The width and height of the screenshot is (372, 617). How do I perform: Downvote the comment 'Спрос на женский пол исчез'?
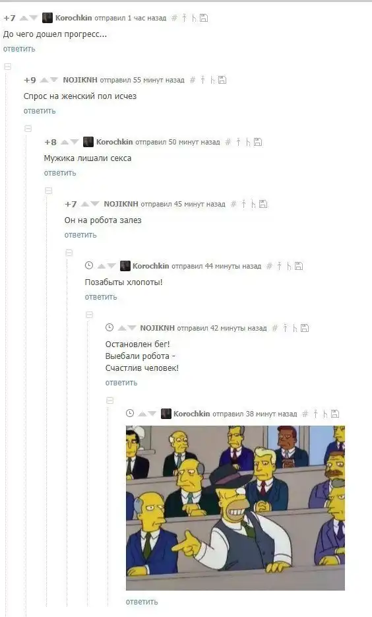[54, 81]
